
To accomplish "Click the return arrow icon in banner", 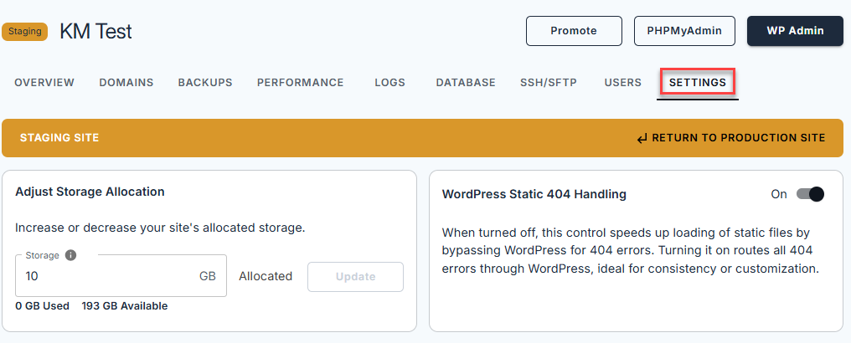I will pos(642,138).
